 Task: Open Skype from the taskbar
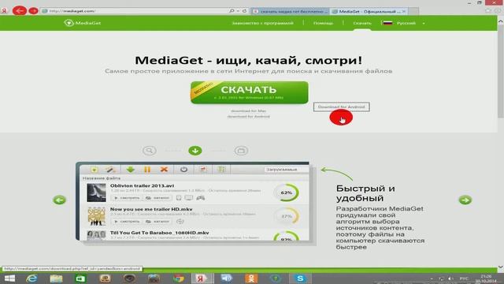300,278
